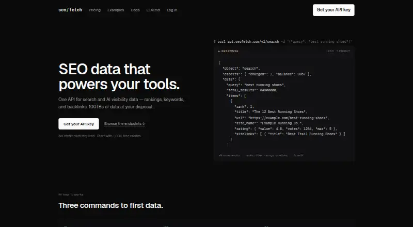
Task: Click the Log in link
Action: tap(172, 10)
